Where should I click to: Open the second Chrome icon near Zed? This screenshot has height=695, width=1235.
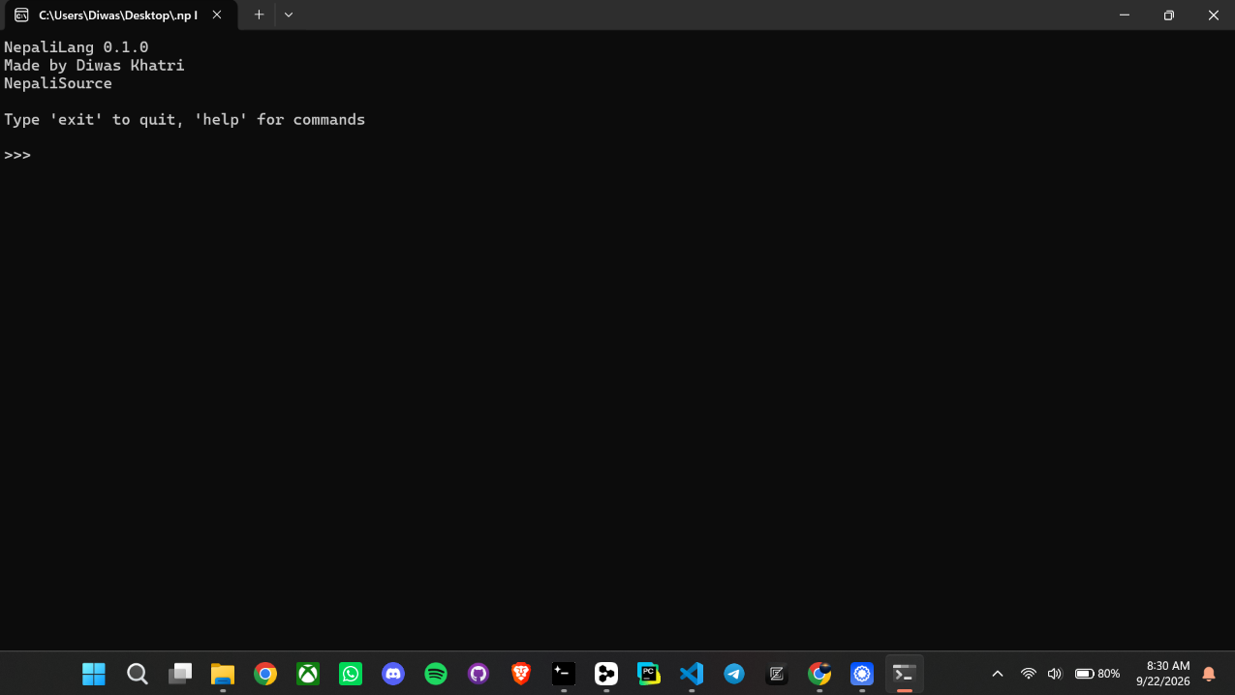819,674
